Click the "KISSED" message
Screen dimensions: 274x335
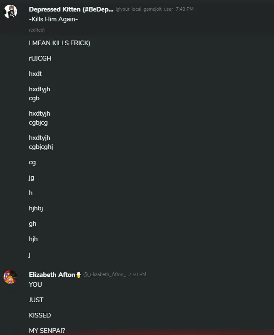[40, 315]
